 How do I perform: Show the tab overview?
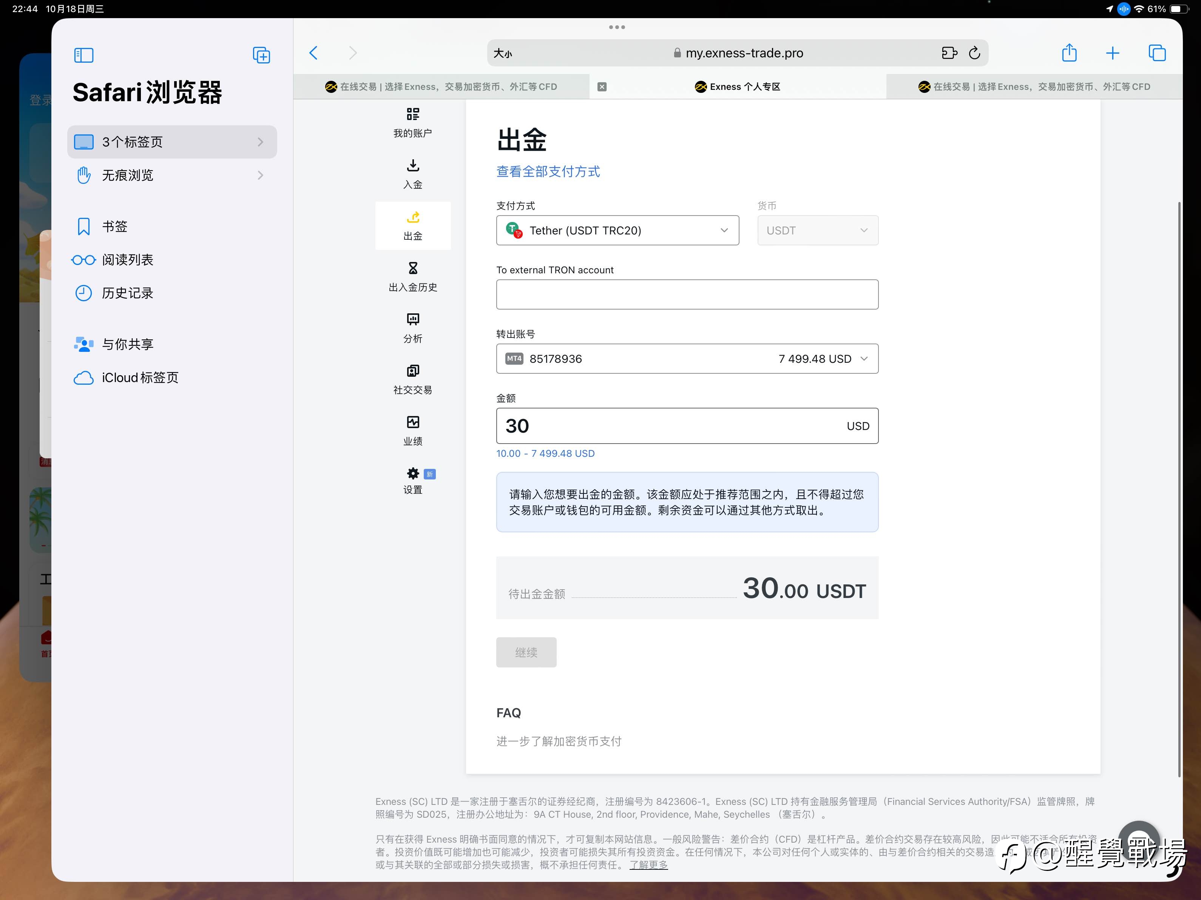(1157, 52)
